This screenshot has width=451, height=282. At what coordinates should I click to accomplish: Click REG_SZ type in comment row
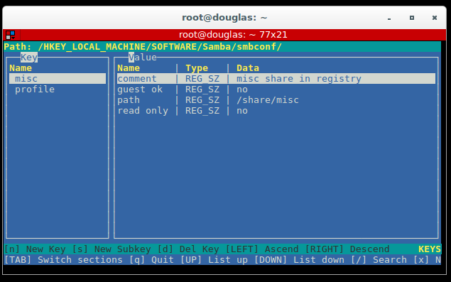click(x=202, y=79)
